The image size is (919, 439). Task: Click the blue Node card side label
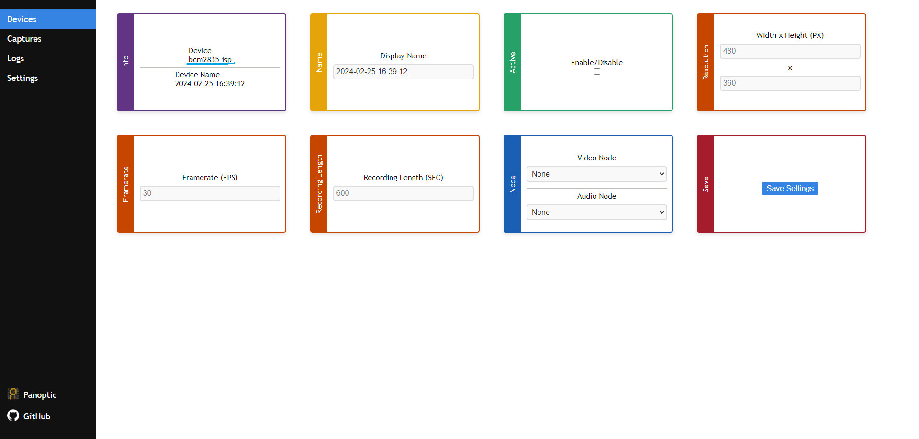[x=513, y=184]
